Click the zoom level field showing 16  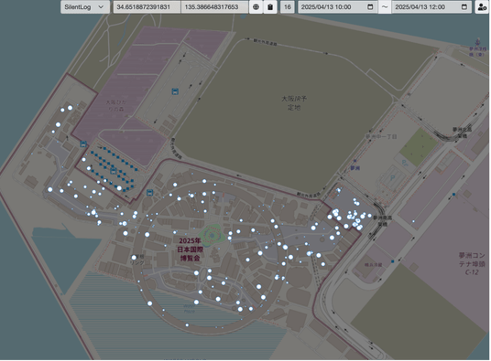point(288,7)
